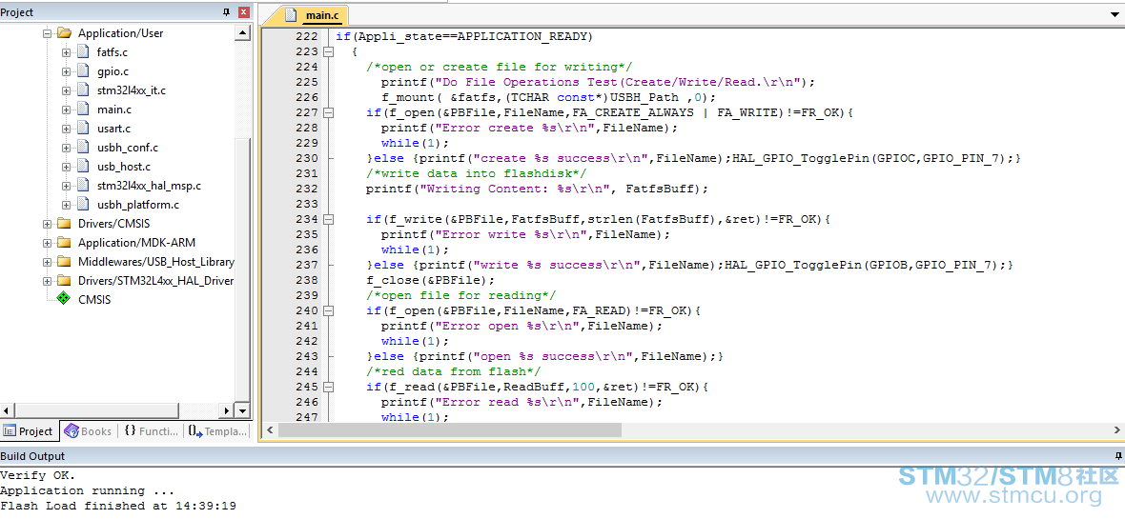Expand the usbh_platform.c file node
Viewport: 1125px width, 519px height.
tap(66, 205)
